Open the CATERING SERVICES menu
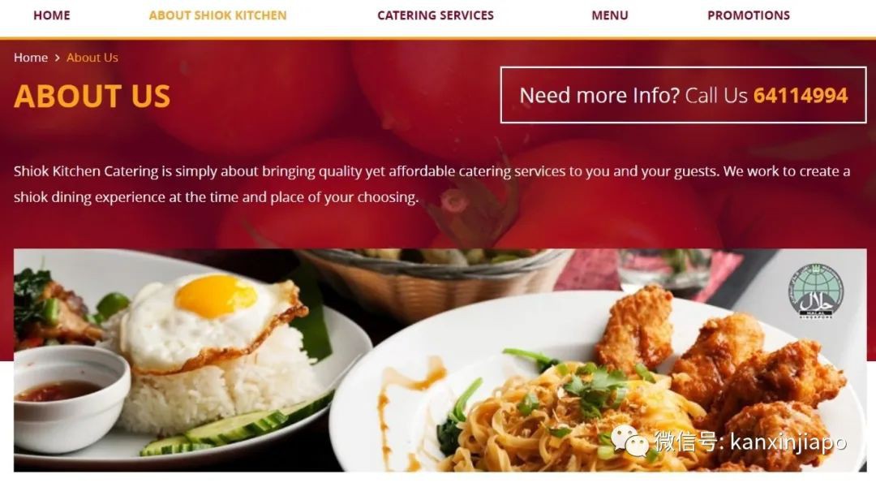 point(436,15)
